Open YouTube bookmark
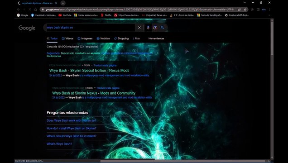The height and width of the screenshot is (163, 288). click(x=65, y=15)
